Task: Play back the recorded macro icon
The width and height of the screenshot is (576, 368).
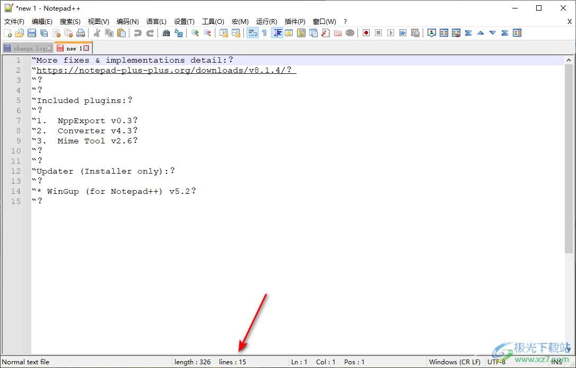Action: (390, 33)
